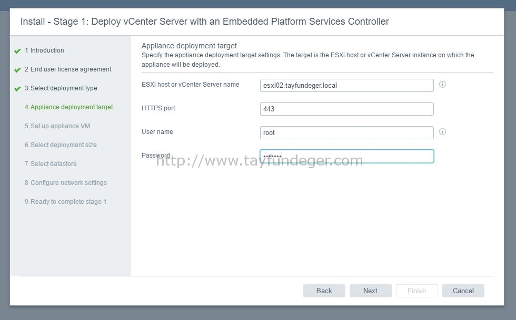Click checkmark beside Select deployment type
The image size is (516, 320).
tap(17, 89)
